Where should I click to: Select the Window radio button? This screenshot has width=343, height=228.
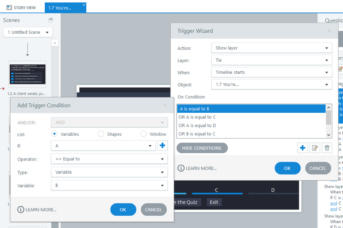tap(144, 134)
